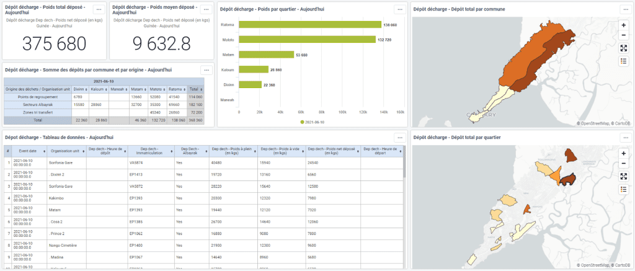Viewport: 635px width, 271px height.
Task: Zoom out on the commune map
Action: pos(623,35)
